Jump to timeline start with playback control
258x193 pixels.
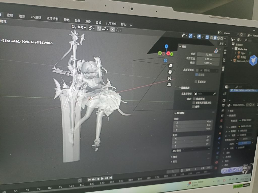(x=89, y=180)
